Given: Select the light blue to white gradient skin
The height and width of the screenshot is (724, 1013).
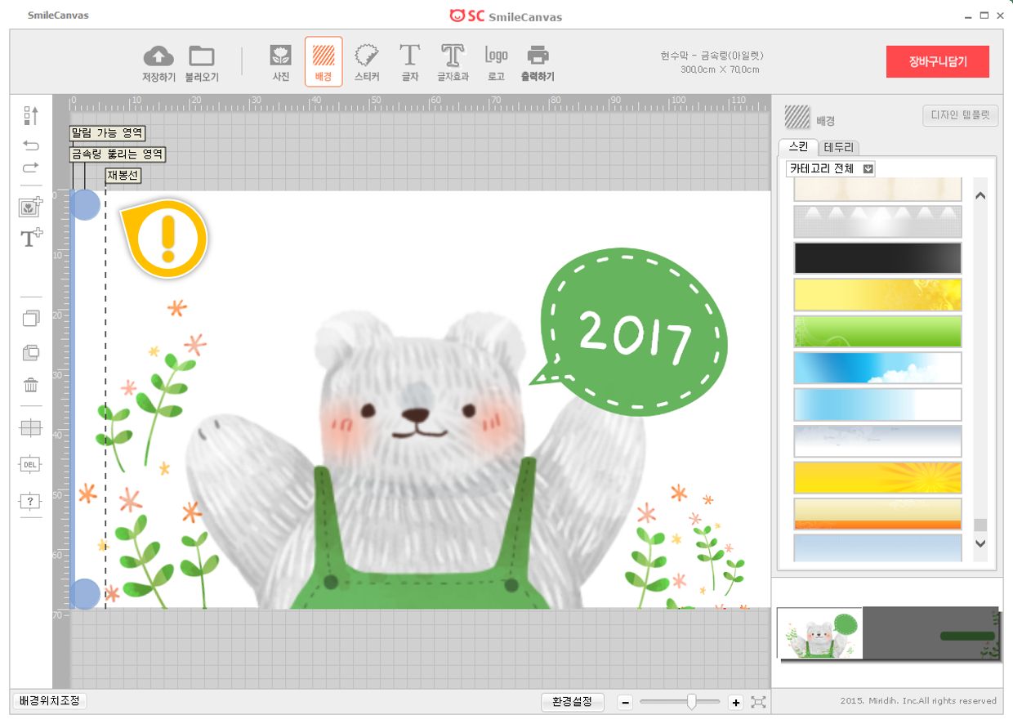Looking at the screenshot, I should (877, 404).
